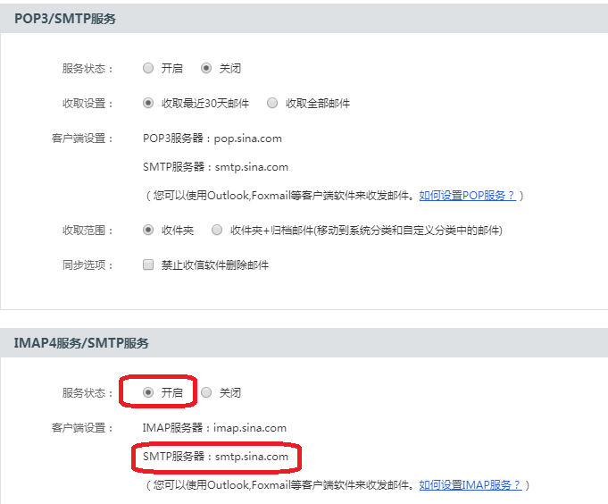
Task: Check 禁止收信软件删除邮件 checkbox
Action: click(x=147, y=265)
